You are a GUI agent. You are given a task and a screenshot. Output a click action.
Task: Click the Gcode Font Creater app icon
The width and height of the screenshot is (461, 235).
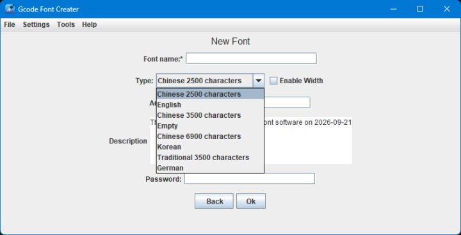click(10, 9)
